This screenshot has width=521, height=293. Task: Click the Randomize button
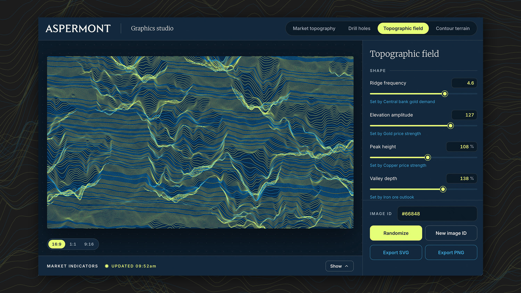click(x=396, y=233)
